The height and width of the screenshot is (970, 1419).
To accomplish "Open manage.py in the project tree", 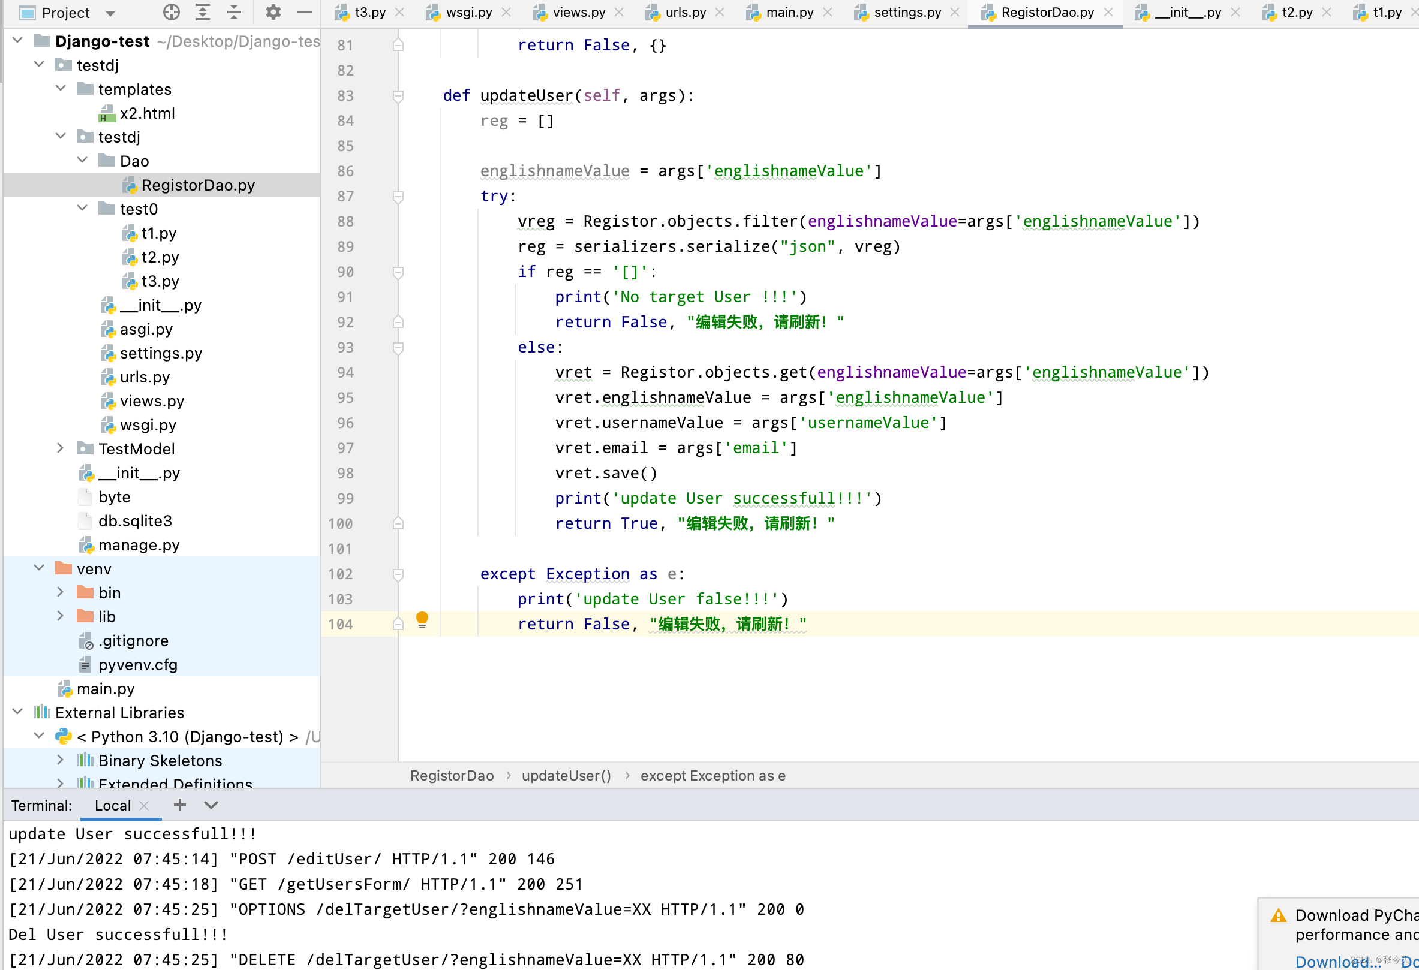I will click(x=139, y=545).
